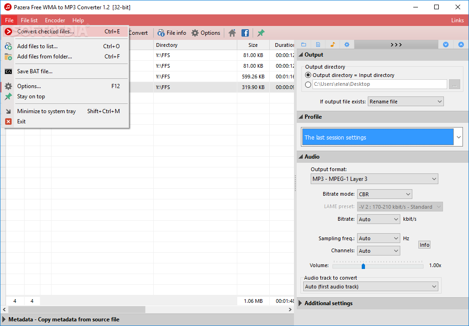Click the Home page house icon
The height and width of the screenshot is (326, 469).
tap(232, 33)
